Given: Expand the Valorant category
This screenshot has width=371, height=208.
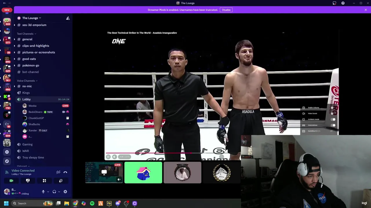Looking at the screenshot, I should (23, 166).
